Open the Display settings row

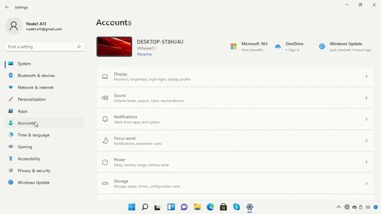click(235, 77)
